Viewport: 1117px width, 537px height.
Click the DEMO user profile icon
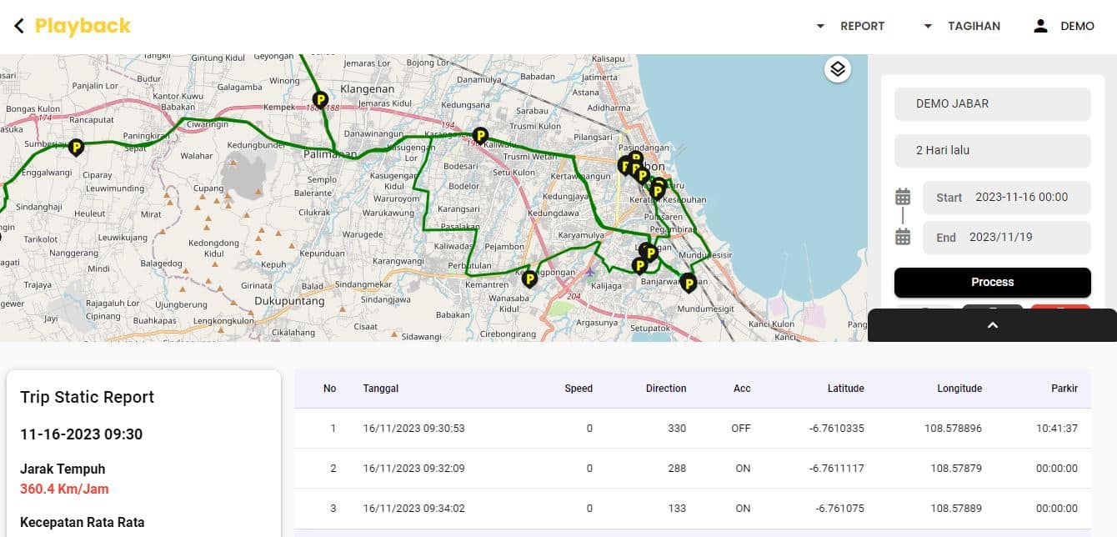(x=1040, y=26)
